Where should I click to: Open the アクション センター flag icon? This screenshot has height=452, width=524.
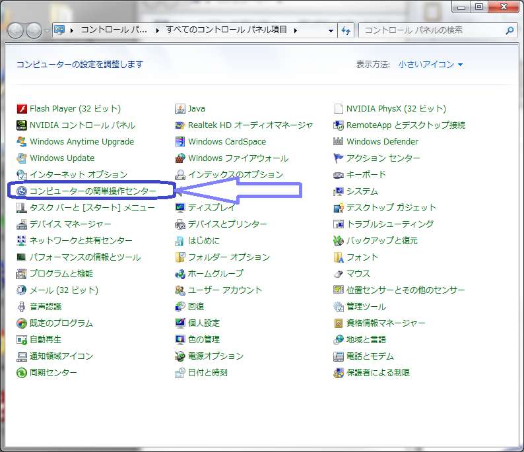pyautogui.click(x=338, y=158)
